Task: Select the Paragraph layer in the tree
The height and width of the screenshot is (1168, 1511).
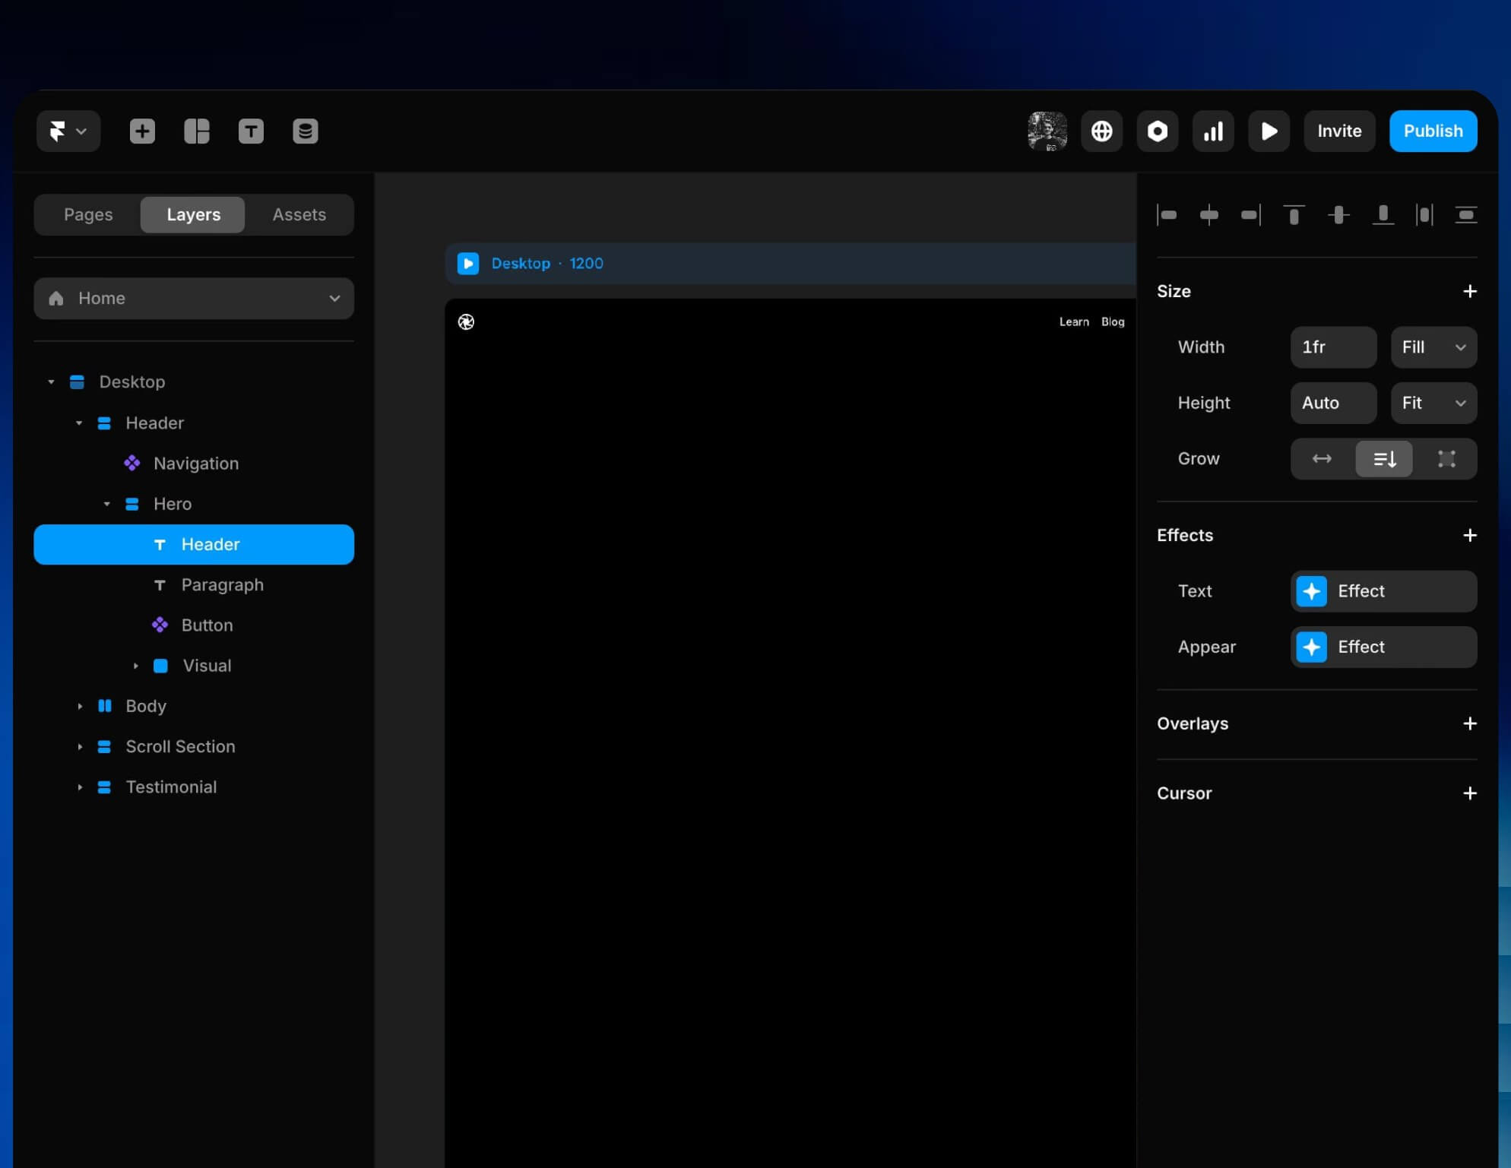Action: pos(222,584)
